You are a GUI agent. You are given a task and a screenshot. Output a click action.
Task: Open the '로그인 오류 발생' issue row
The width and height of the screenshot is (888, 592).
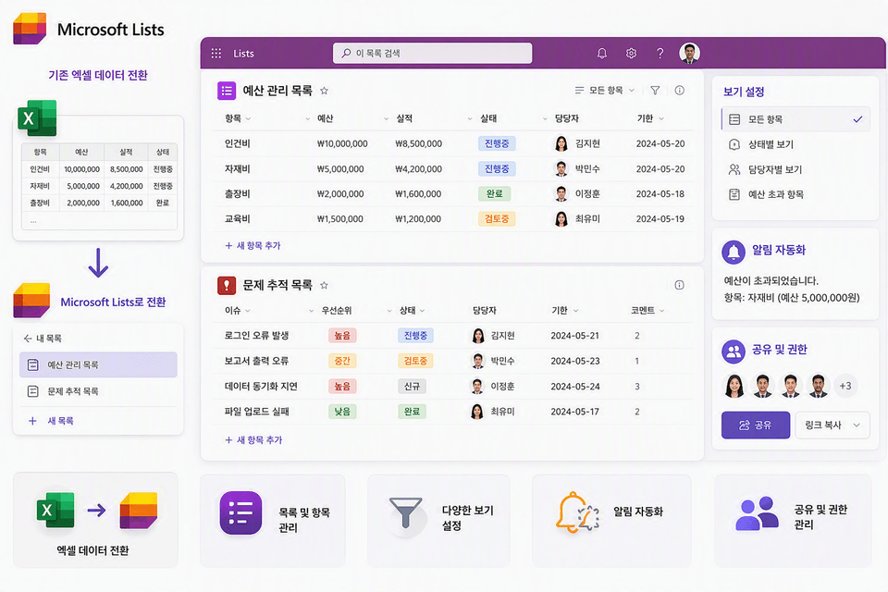[452, 336]
